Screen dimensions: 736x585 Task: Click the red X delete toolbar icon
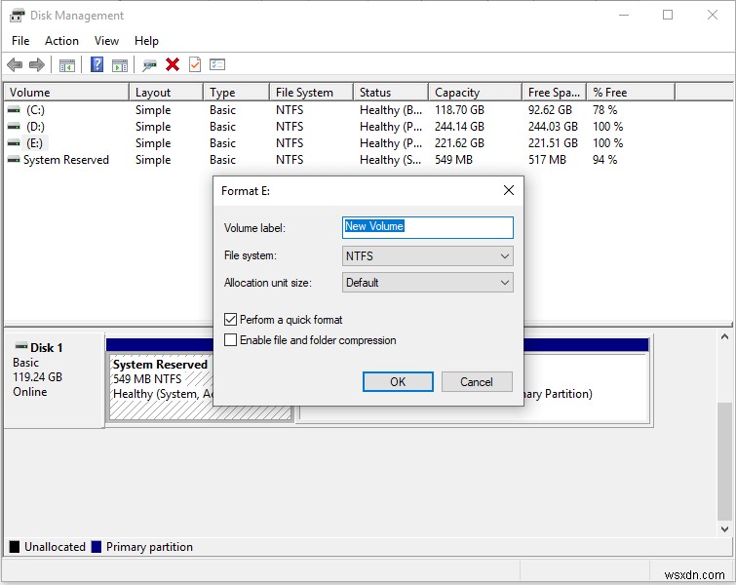173,64
